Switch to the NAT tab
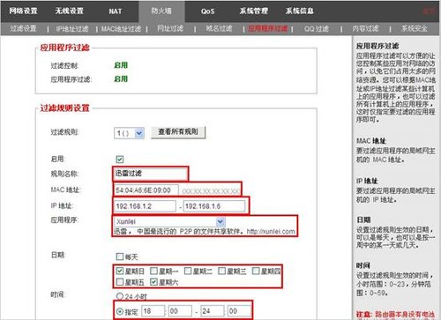Viewport: 441px width, 320px height. coord(115,11)
